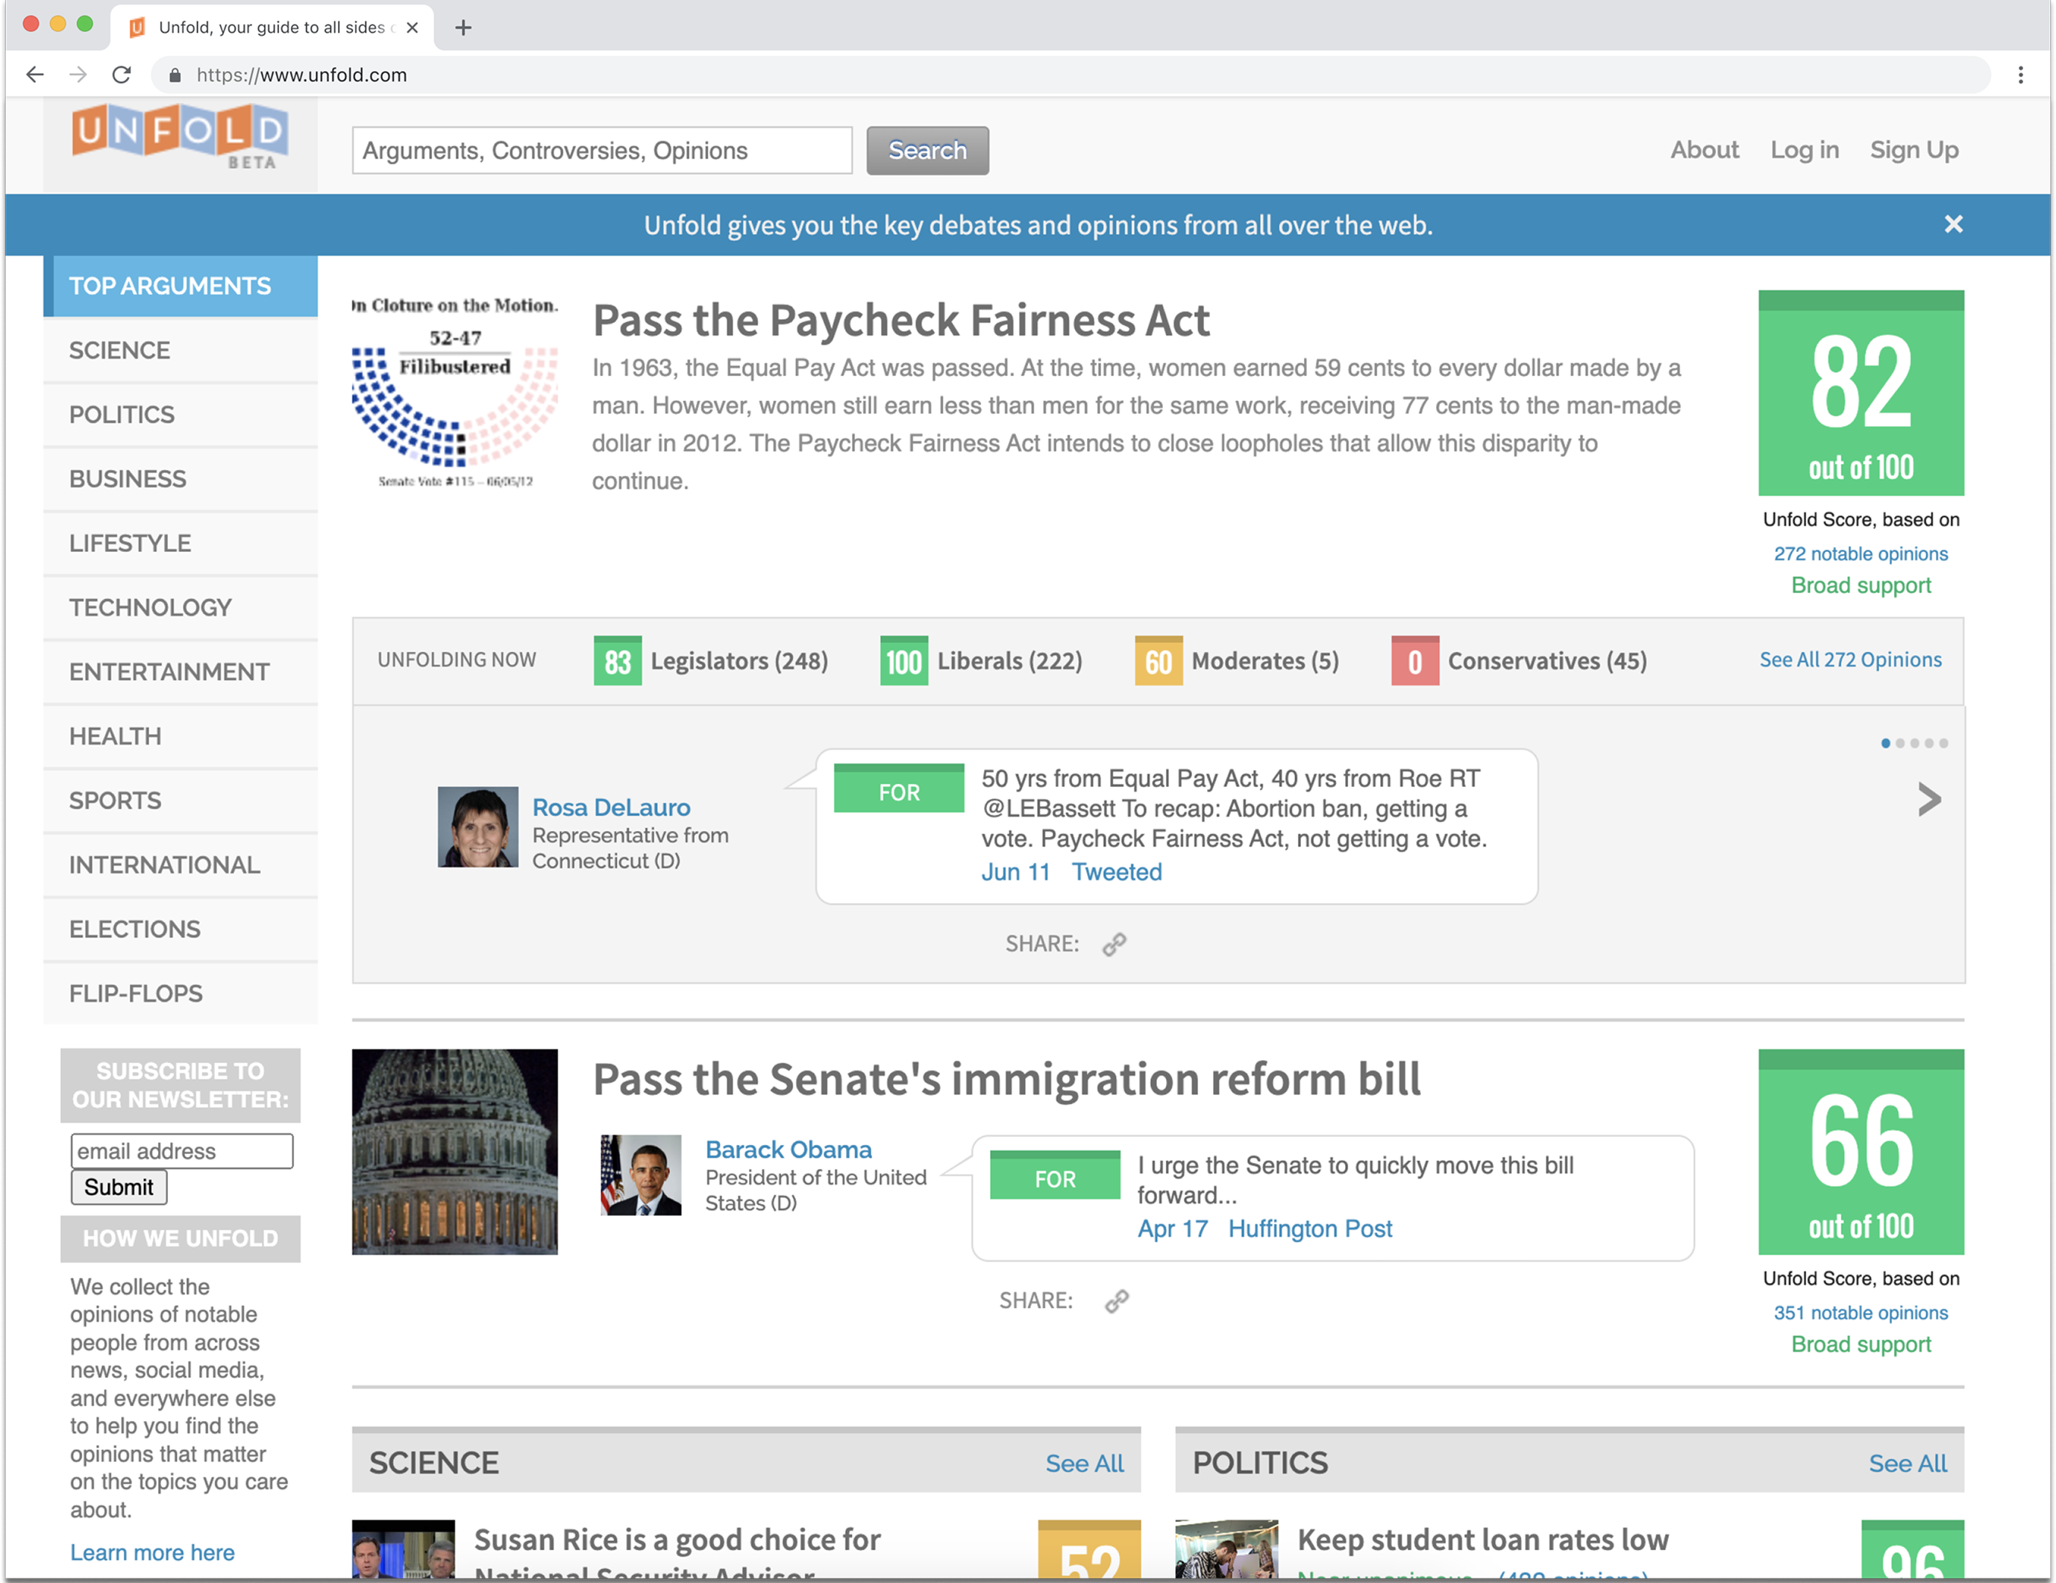The height and width of the screenshot is (1583, 2056).
Task: Copy the share link under Rosa DeLauro's opinion
Action: (1115, 944)
